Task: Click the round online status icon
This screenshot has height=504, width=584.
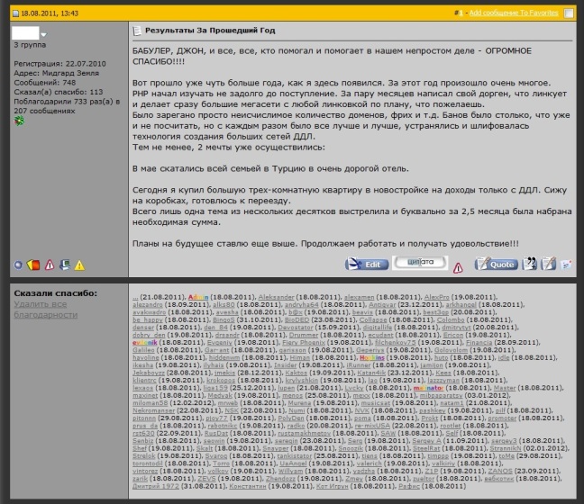Action: [x=18, y=265]
